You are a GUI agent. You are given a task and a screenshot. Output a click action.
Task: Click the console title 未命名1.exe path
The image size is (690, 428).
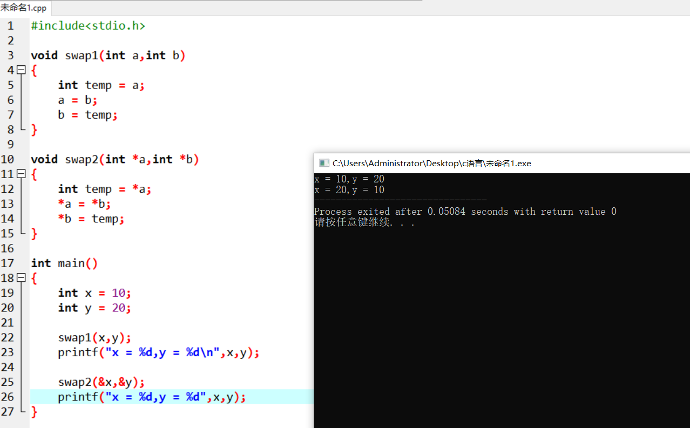(432, 163)
